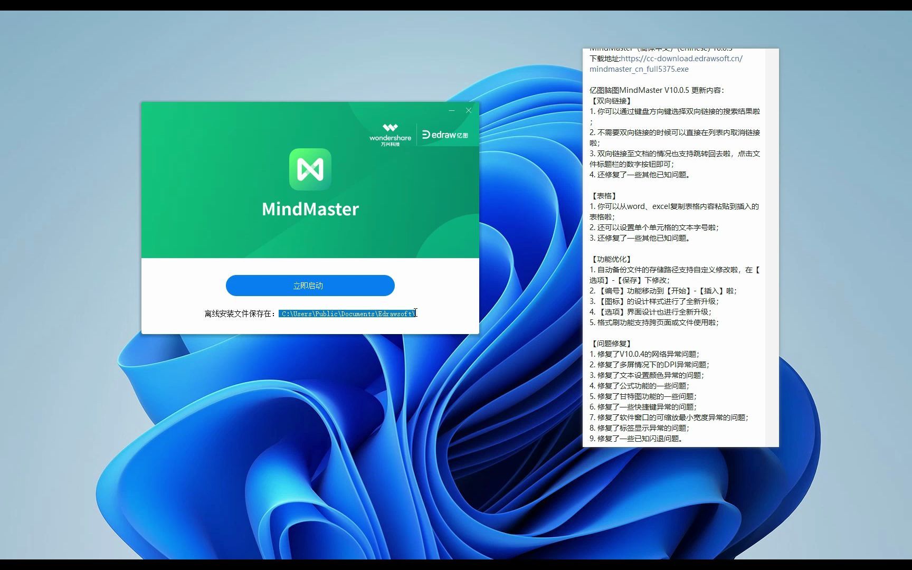Screen dimensions: 912x570
Task: Click line 修复了甘特图功能的一些问题
Action: 643,396
